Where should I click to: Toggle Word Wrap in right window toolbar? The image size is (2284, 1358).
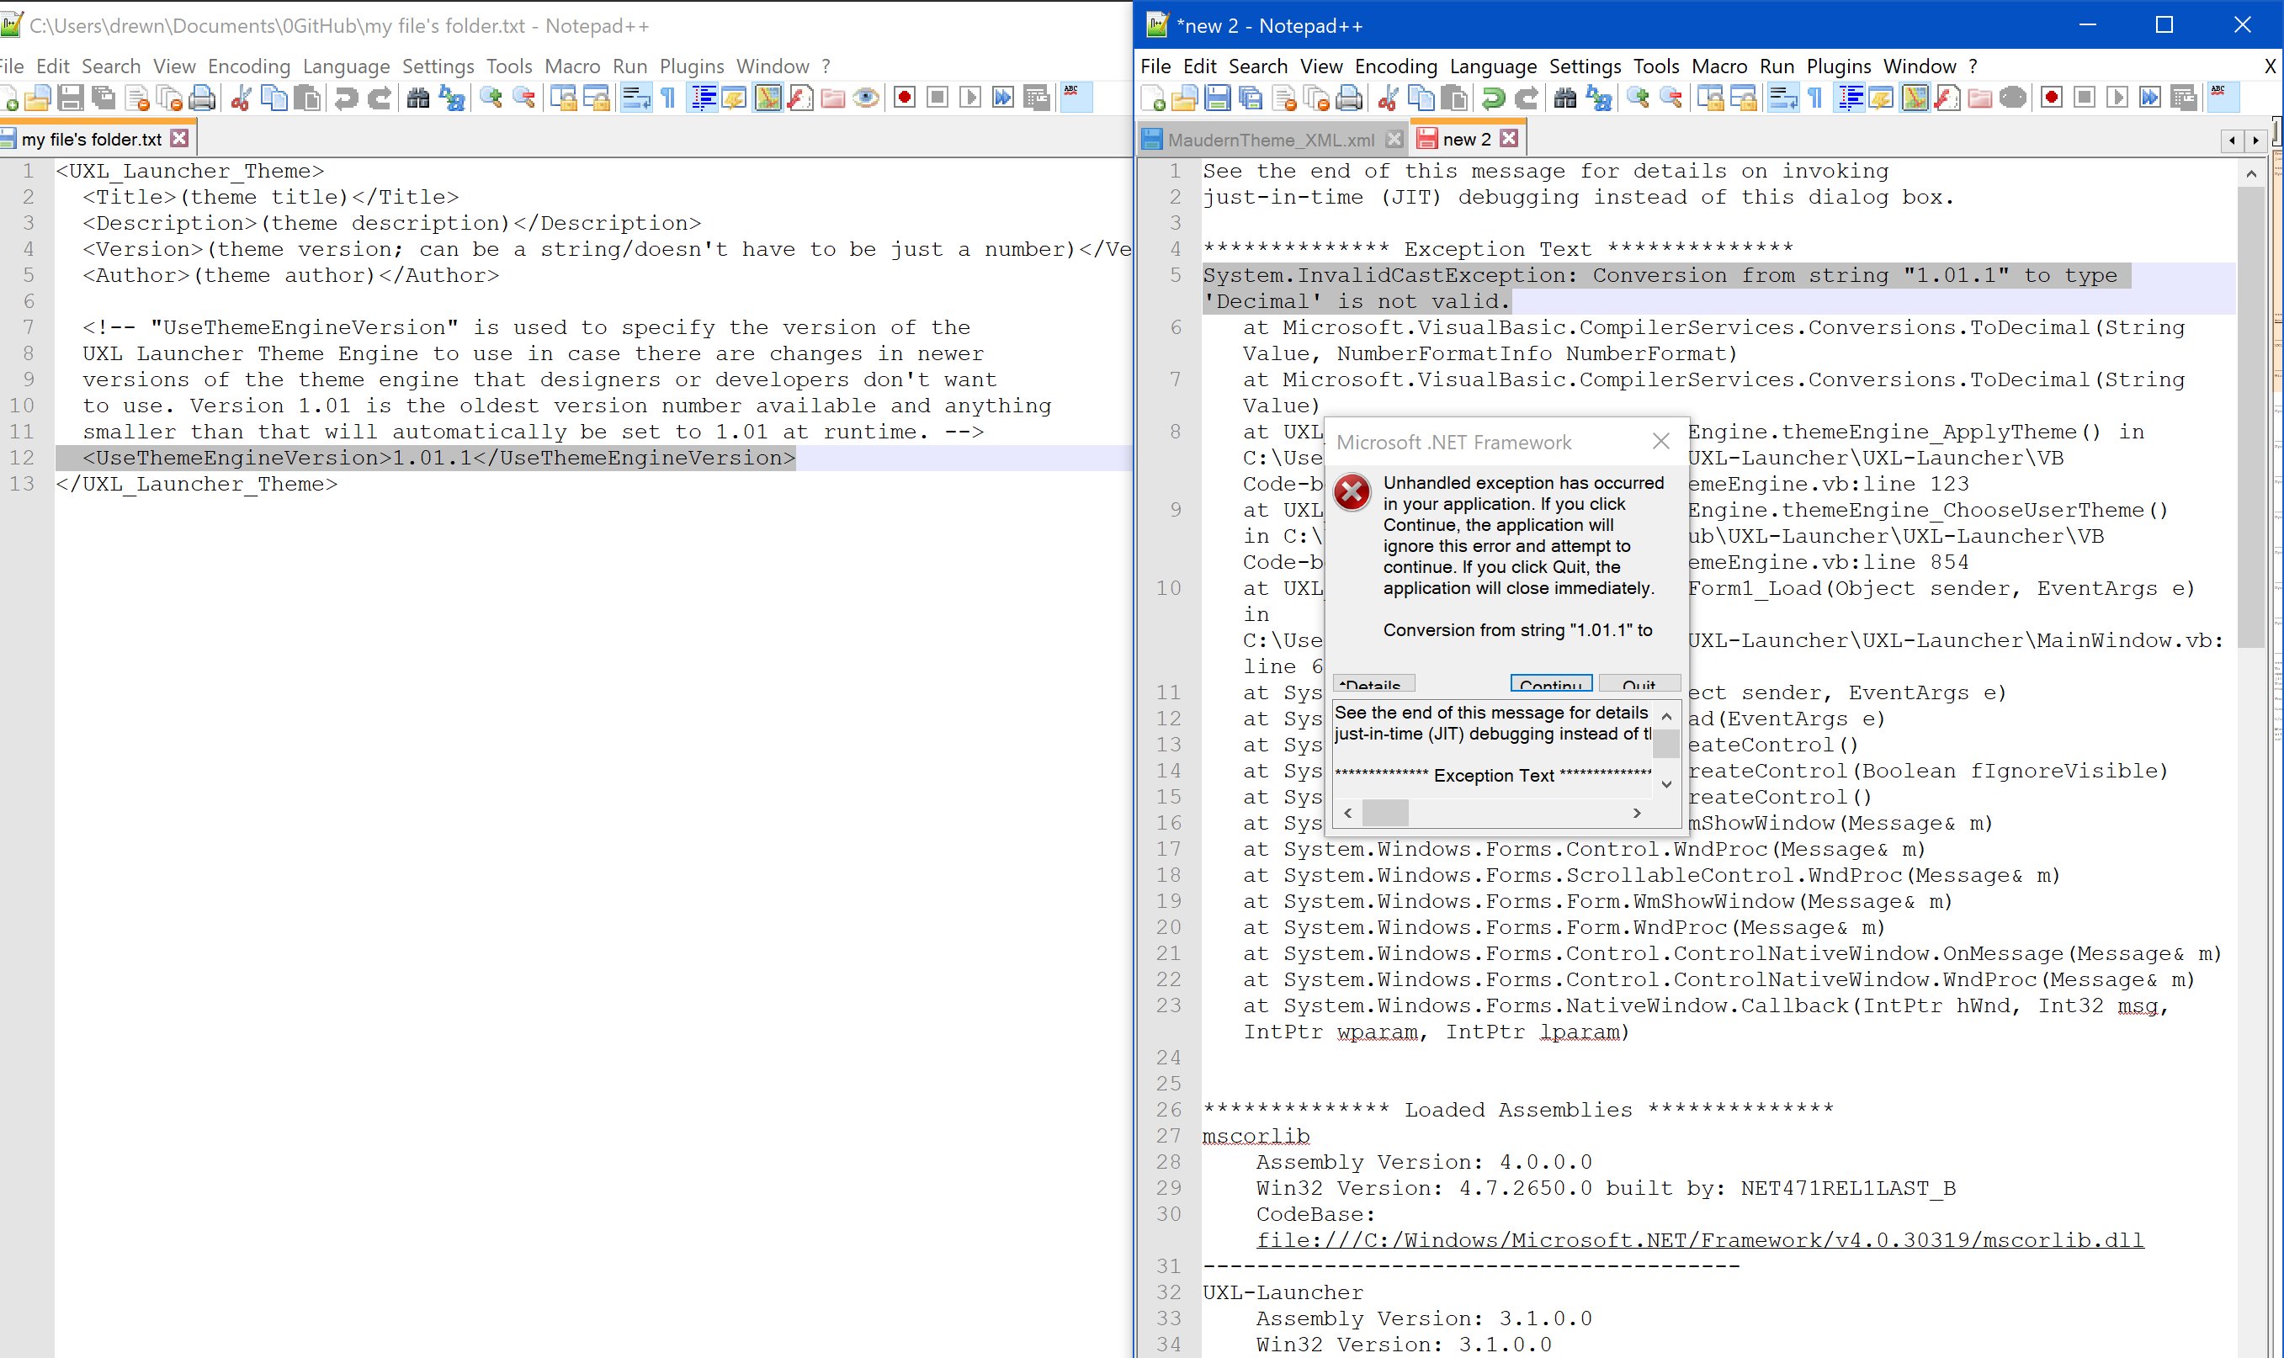click(x=1782, y=98)
